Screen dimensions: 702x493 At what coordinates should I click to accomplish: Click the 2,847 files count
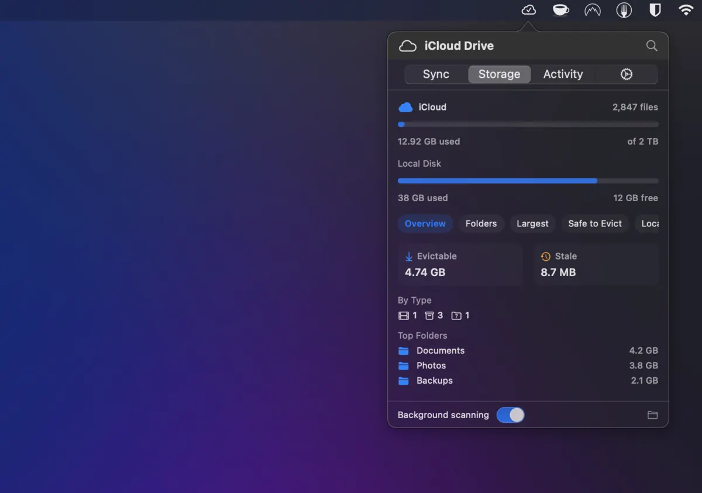[635, 108]
